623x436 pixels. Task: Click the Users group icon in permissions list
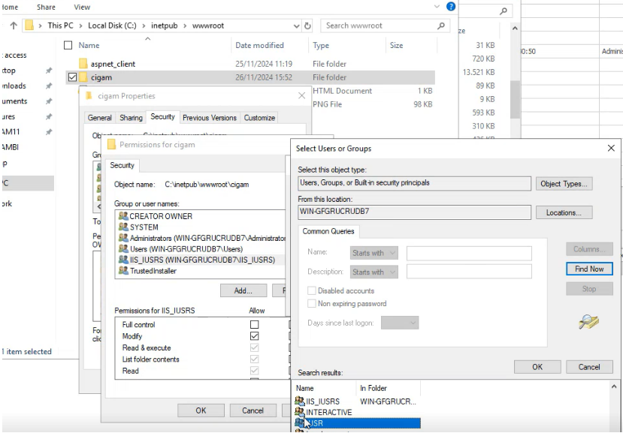click(x=123, y=248)
